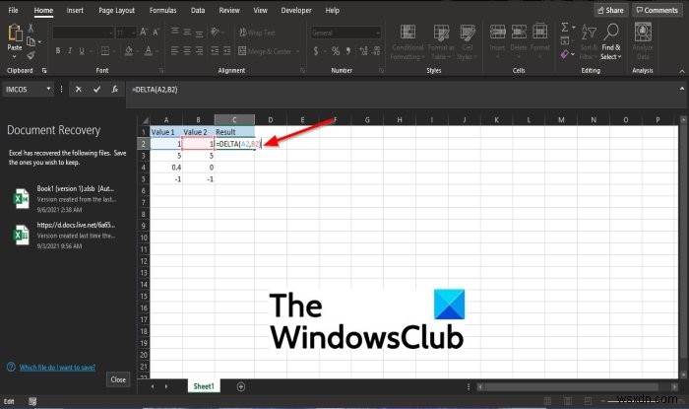Screen dimensions: 689x409
Task: Click the Fill Color bucket
Action: coord(129,51)
